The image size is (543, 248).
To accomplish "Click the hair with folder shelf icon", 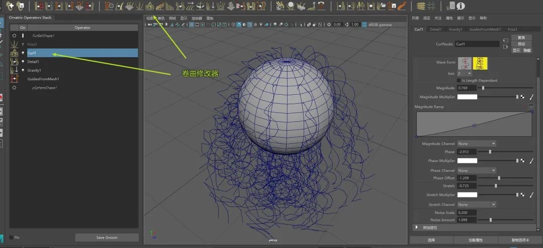I will pos(382,6).
